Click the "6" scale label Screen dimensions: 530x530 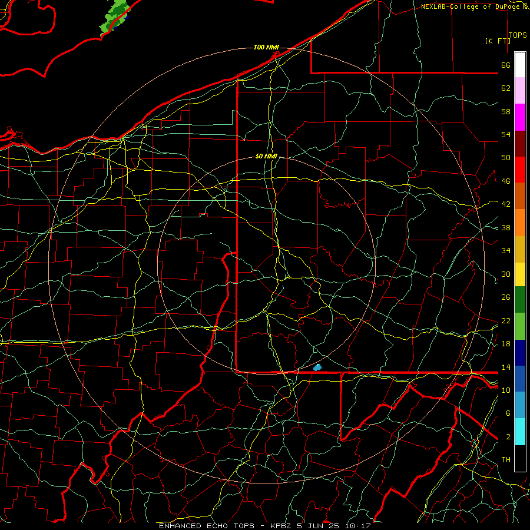[x=508, y=413]
